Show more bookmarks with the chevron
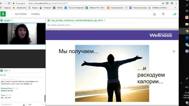 pyautogui.click(x=175, y=8)
